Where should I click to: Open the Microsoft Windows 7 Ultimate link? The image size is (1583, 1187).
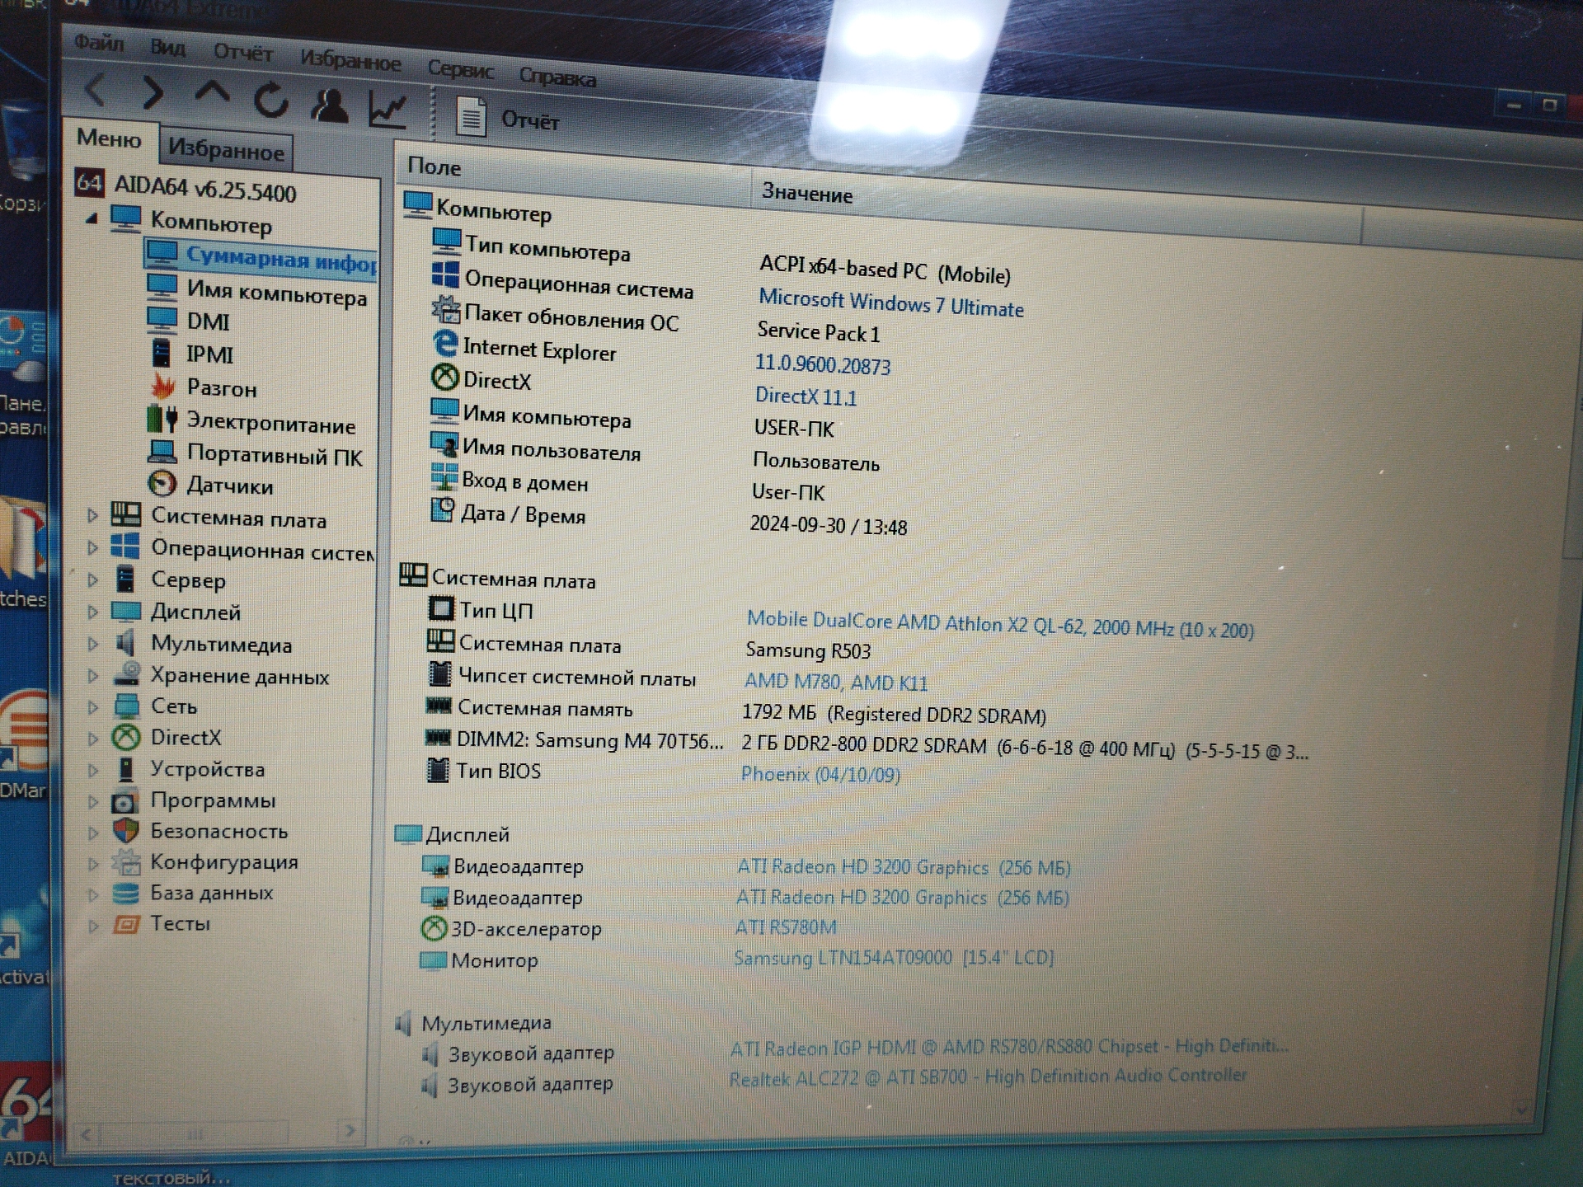coord(890,303)
